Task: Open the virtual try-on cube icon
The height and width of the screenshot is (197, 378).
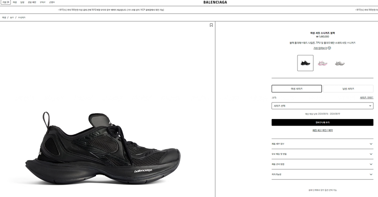Action: point(329,48)
